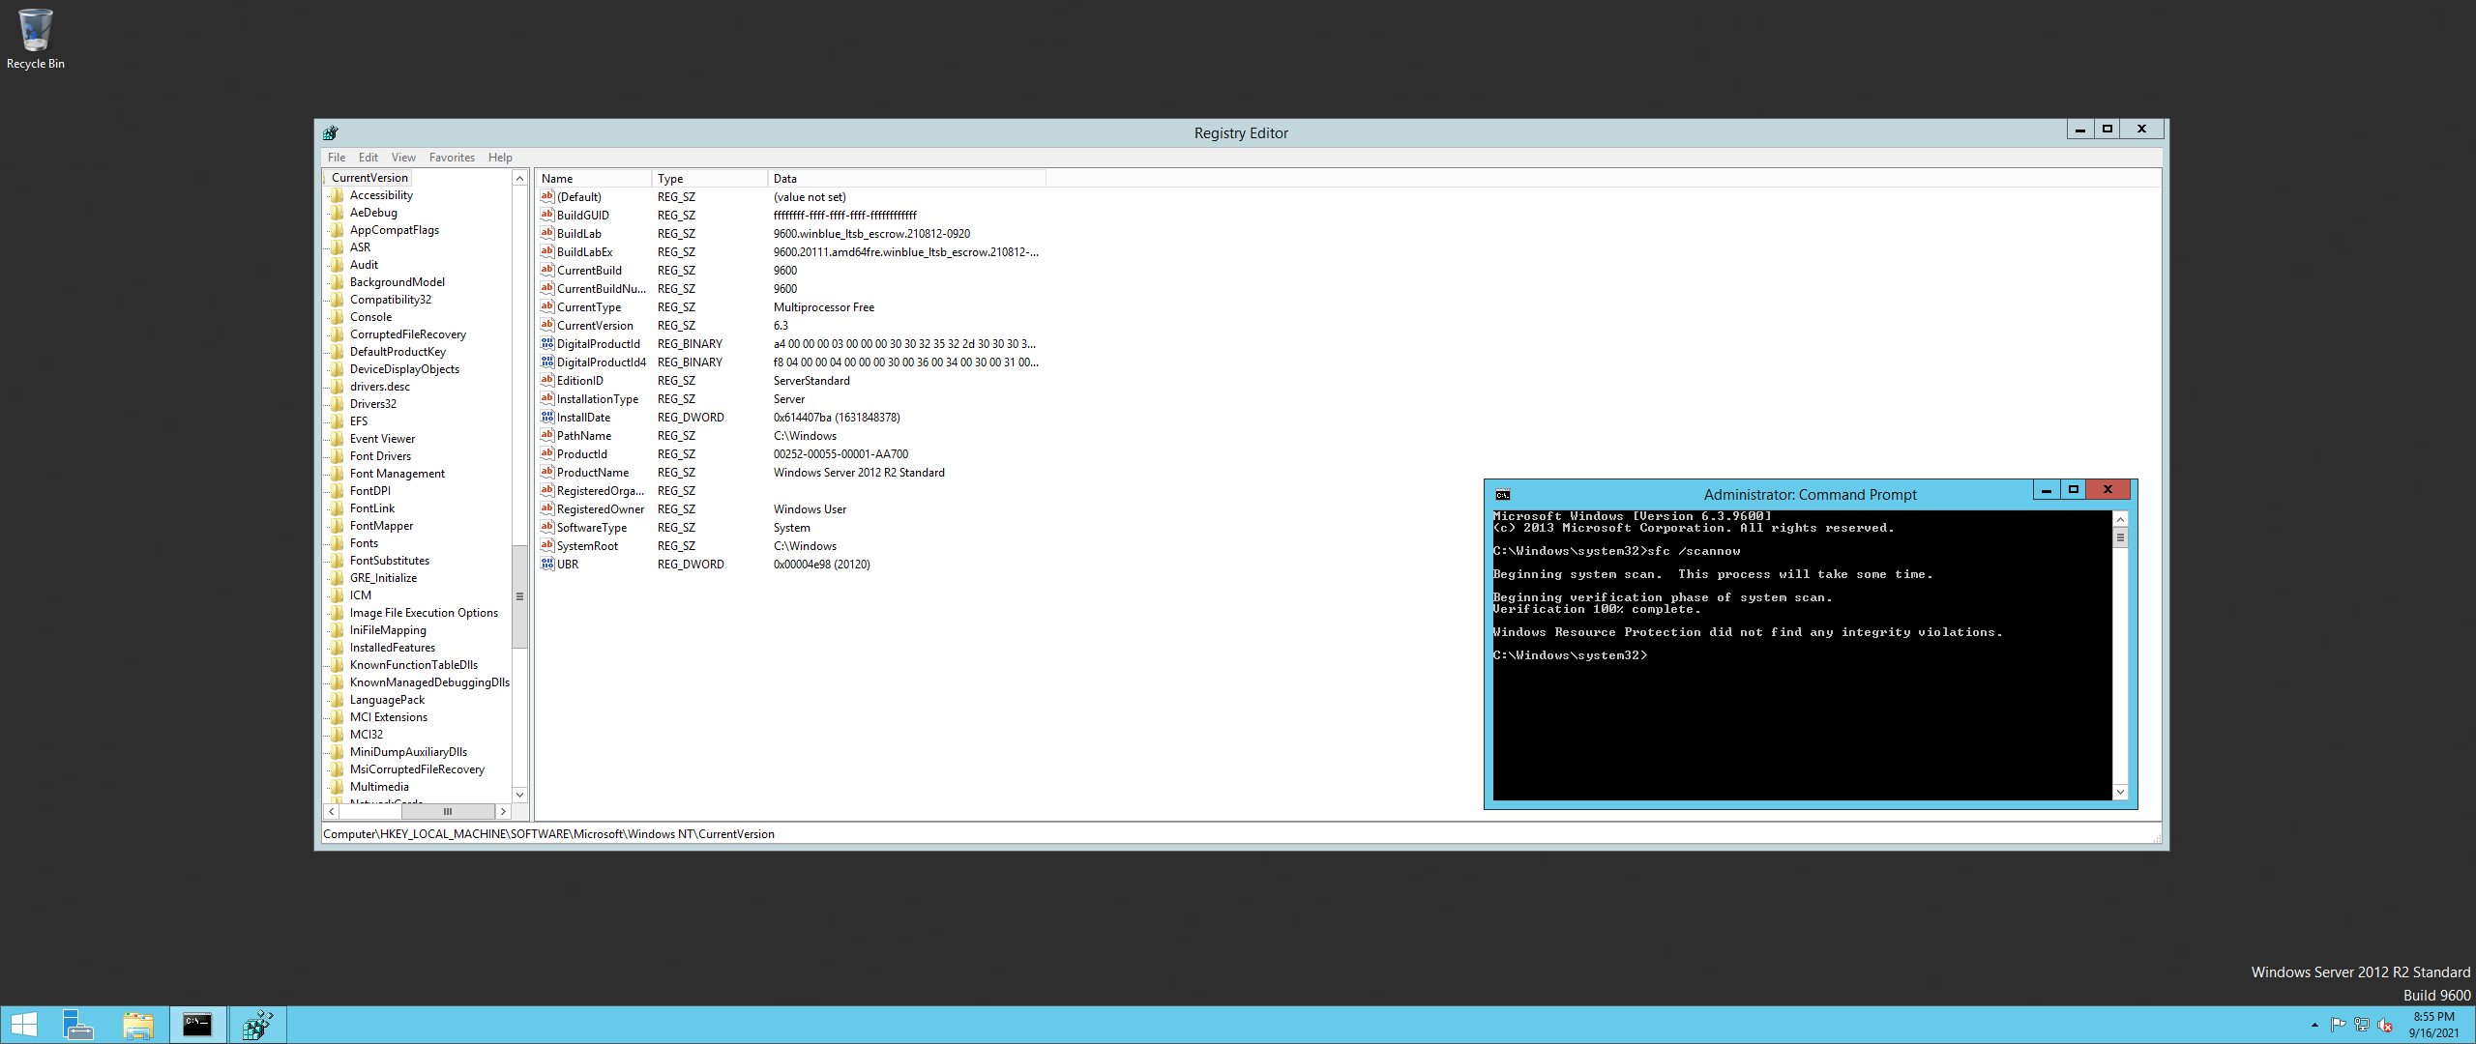Viewport: 2476px width, 1044px height.
Task: Select the AppCompatFlags tree key
Action: click(395, 230)
